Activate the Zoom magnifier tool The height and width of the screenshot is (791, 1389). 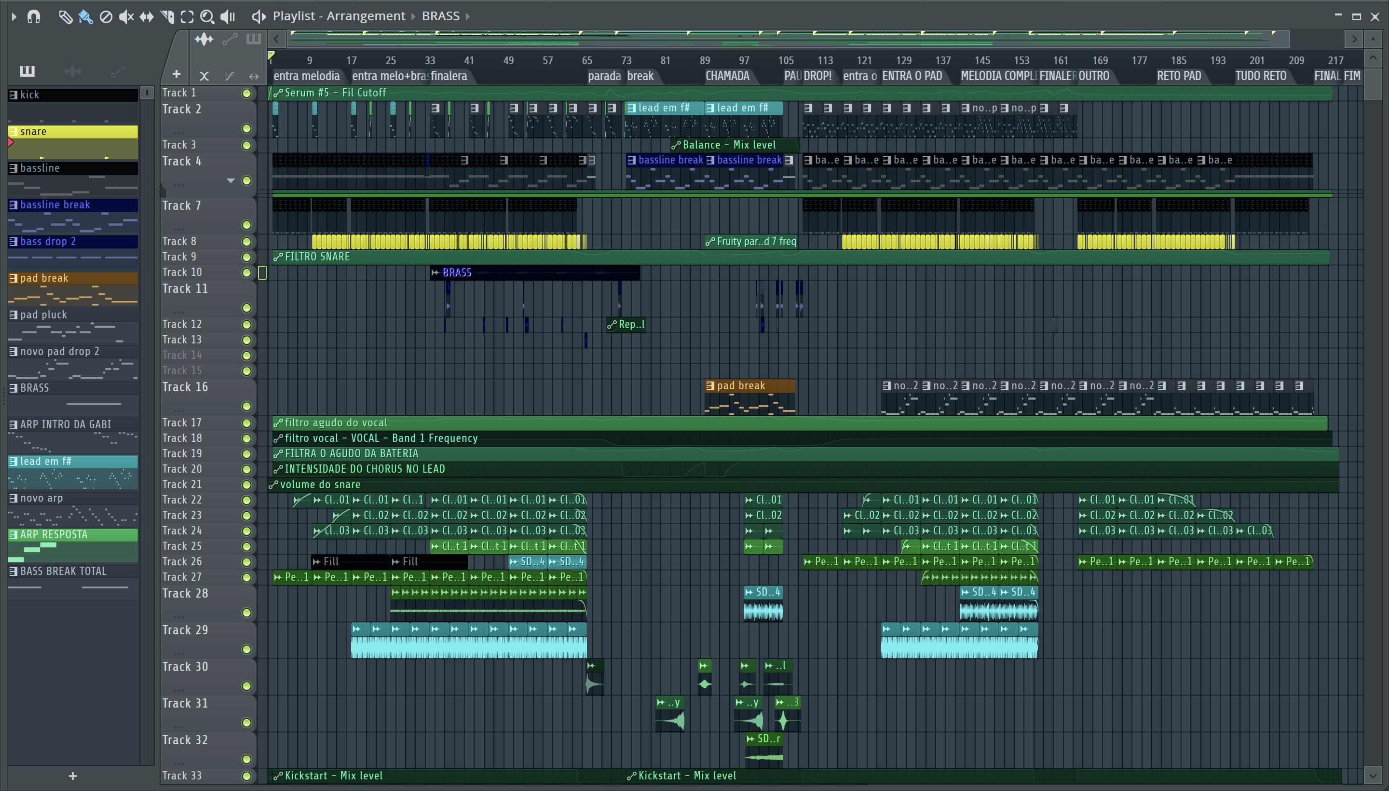click(207, 17)
